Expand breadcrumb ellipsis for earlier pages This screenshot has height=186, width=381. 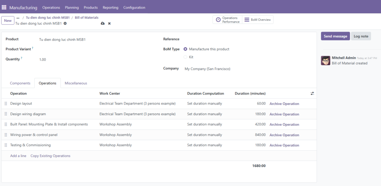(x=18, y=17)
